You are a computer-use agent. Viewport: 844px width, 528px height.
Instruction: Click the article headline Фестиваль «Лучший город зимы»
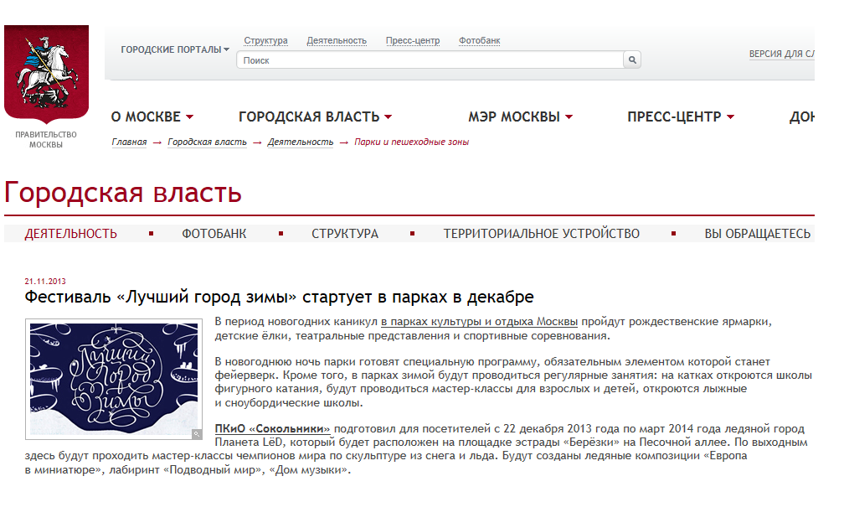pos(279,297)
